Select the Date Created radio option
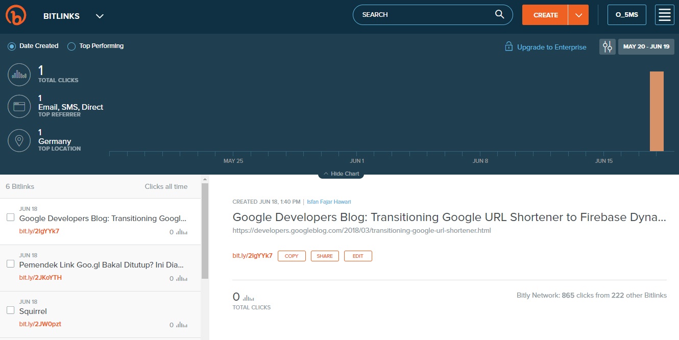Image resolution: width=679 pixels, height=340 pixels. coord(12,46)
